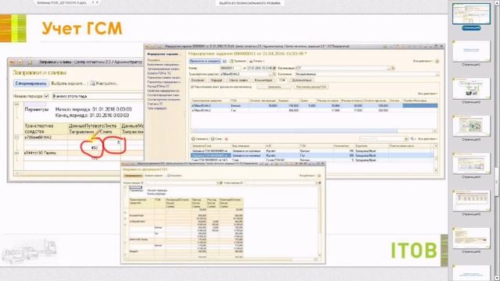Open Состояние dropdown in маршрутное задание
Image resolution: width=500 pixels, height=281 pixels.
(437, 74)
